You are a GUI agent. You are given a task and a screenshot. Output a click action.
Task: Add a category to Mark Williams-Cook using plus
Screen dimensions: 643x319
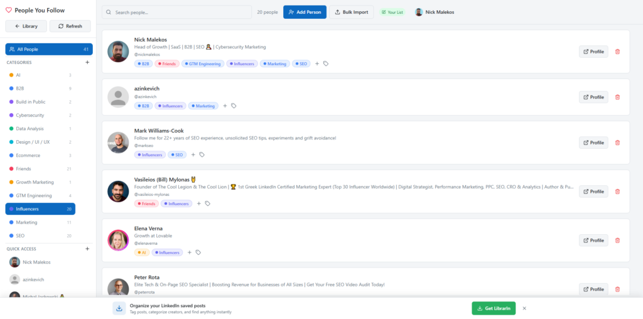[193, 154]
